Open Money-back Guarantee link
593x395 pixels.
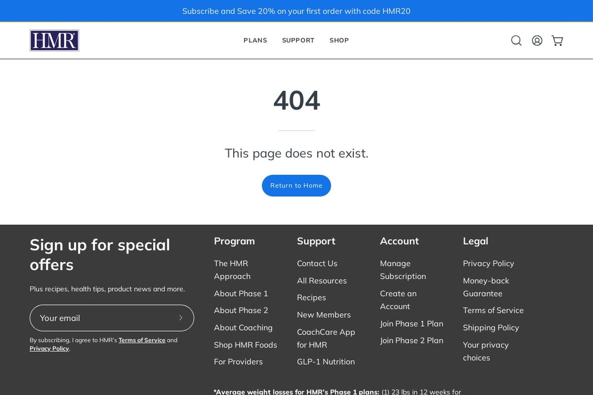coord(486,288)
